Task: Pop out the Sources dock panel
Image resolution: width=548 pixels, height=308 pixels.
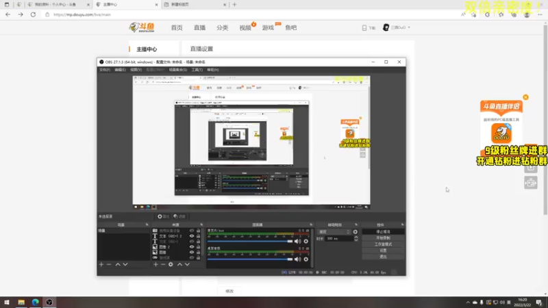Action: pyautogui.click(x=201, y=224)
